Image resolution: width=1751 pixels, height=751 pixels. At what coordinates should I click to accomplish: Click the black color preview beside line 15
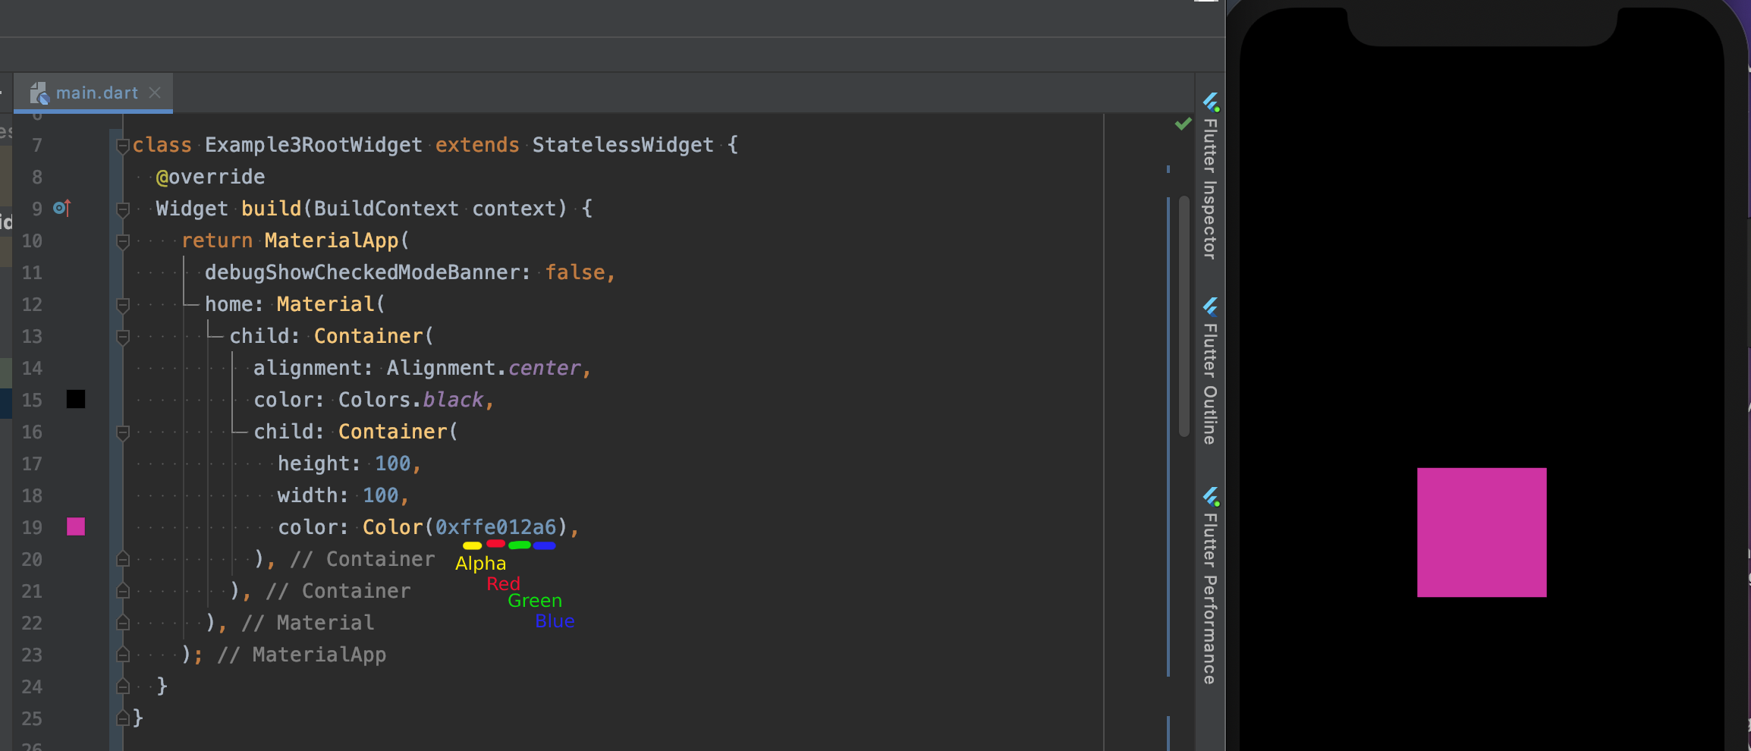click(76, 399)
